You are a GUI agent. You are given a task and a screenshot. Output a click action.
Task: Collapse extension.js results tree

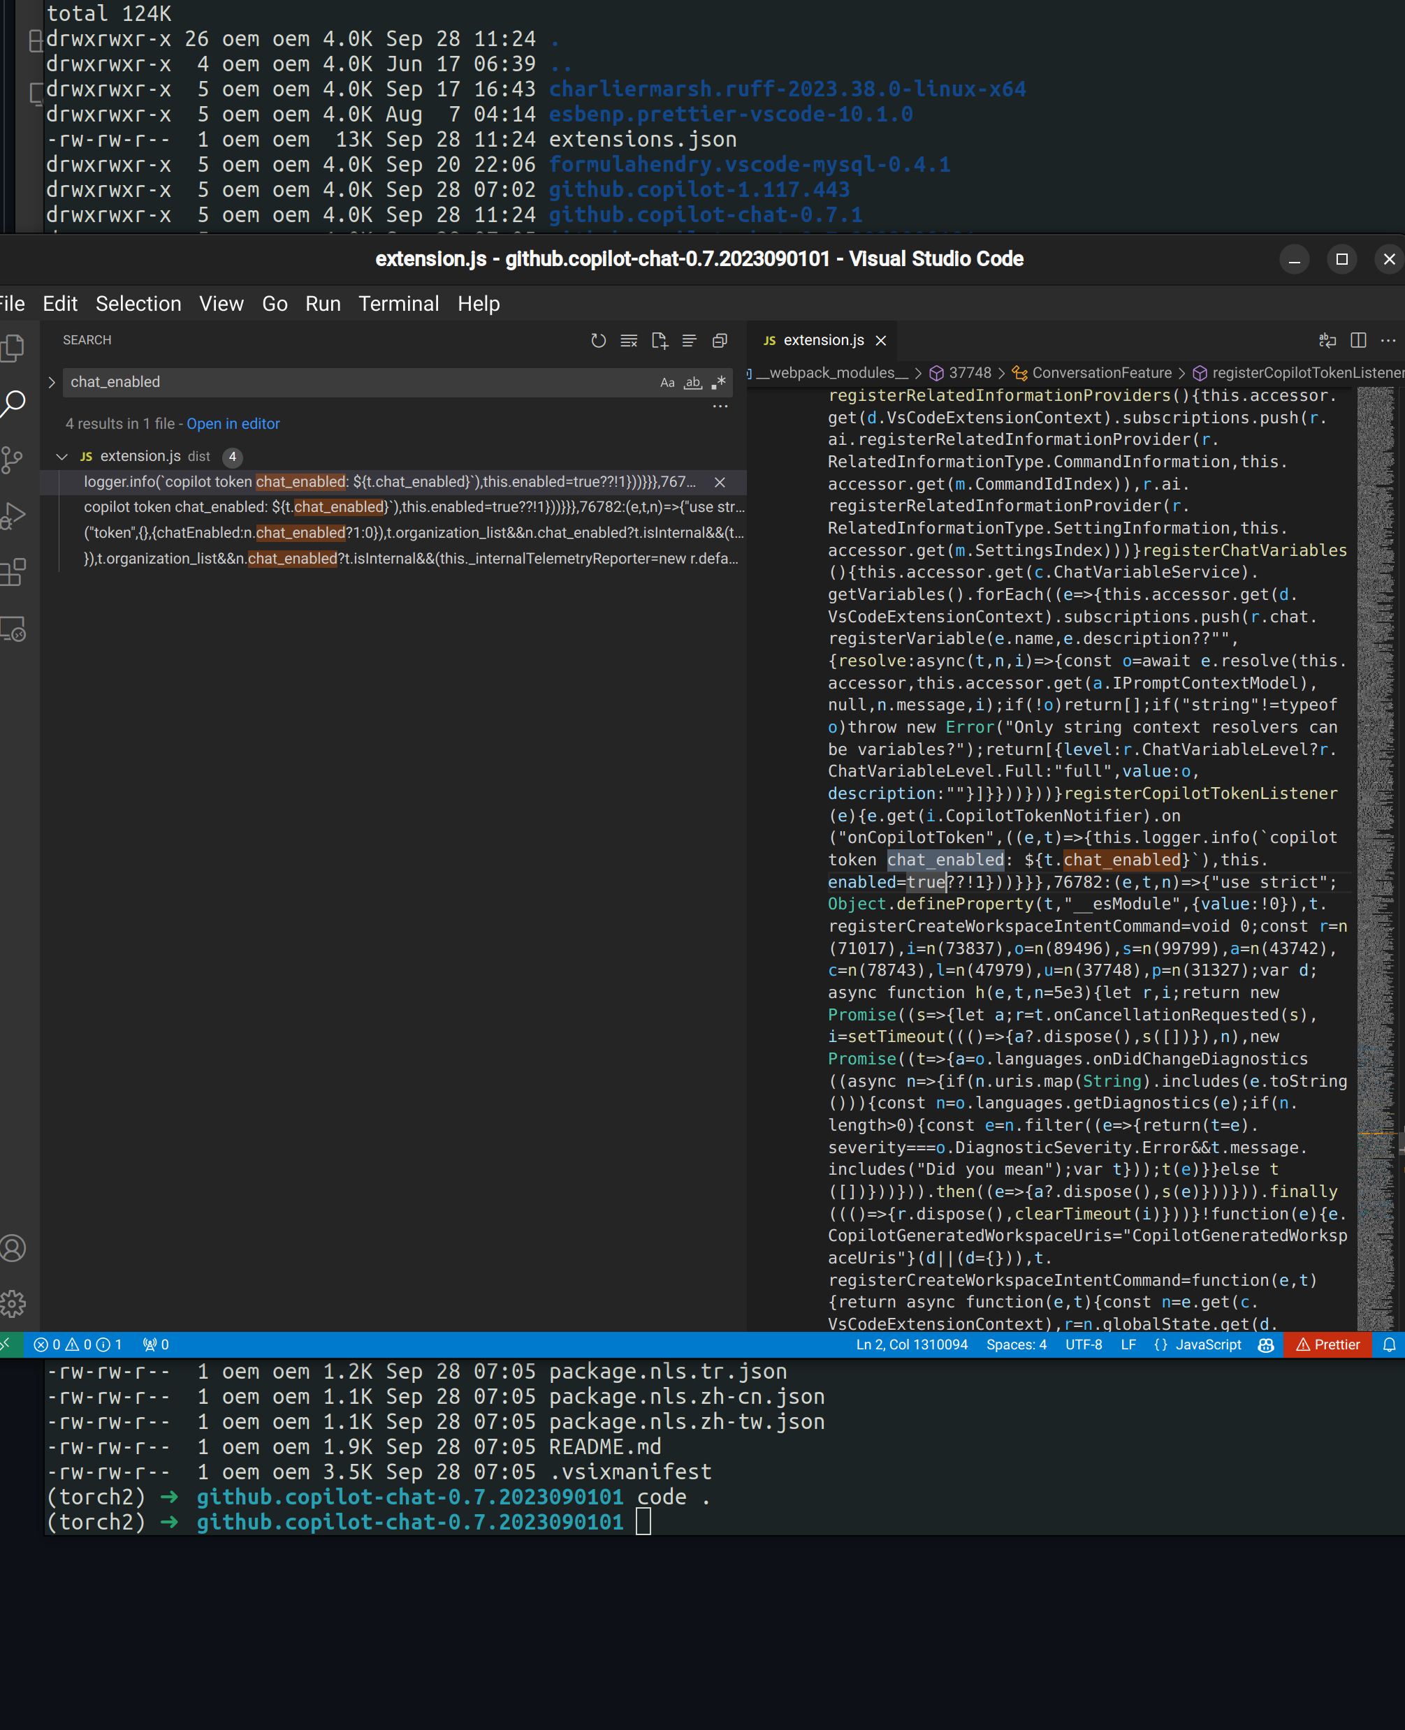(x=61, y=456)
